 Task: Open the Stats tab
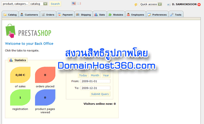100,14
